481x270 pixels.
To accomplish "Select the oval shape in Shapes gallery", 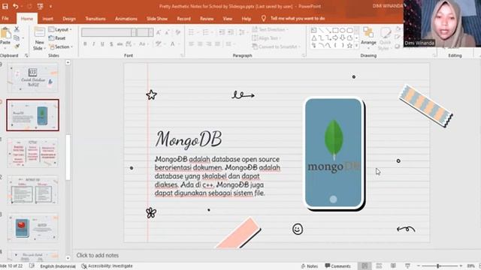I will [343, 30].
